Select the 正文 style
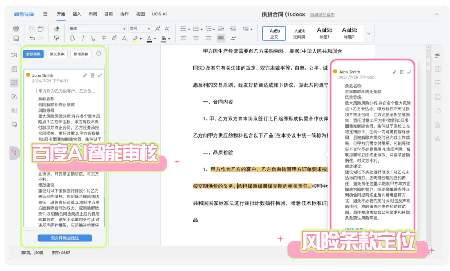The image size is (450, 271). pos(274,33)
